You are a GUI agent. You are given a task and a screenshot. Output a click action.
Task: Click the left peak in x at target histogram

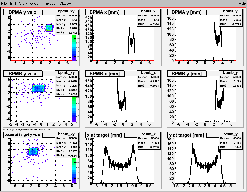tap(106, 146)
